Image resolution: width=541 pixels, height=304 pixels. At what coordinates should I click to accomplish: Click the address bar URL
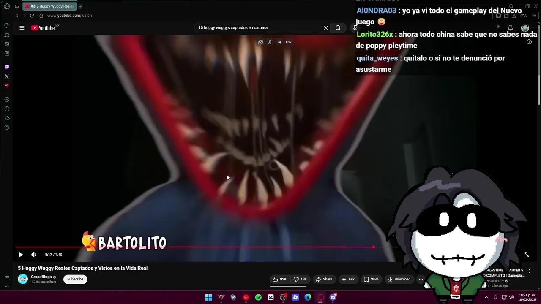pos(69,16)
